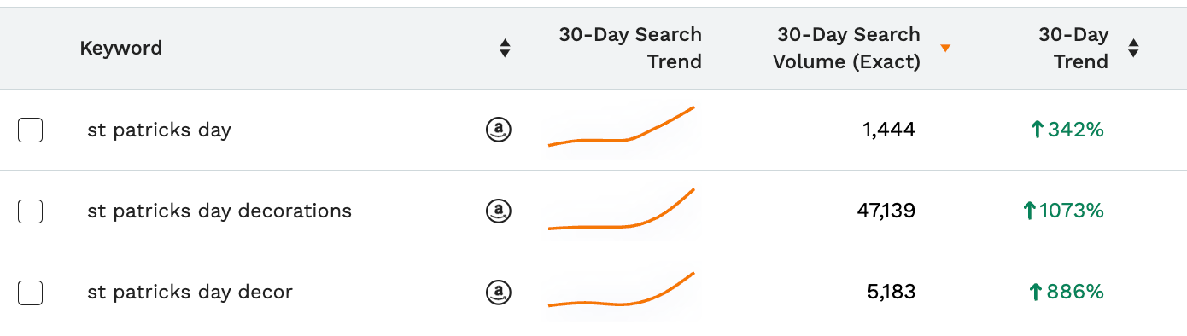Sort by Keyword column arrows
The image size is (1187, 336).
coord(506,49)
